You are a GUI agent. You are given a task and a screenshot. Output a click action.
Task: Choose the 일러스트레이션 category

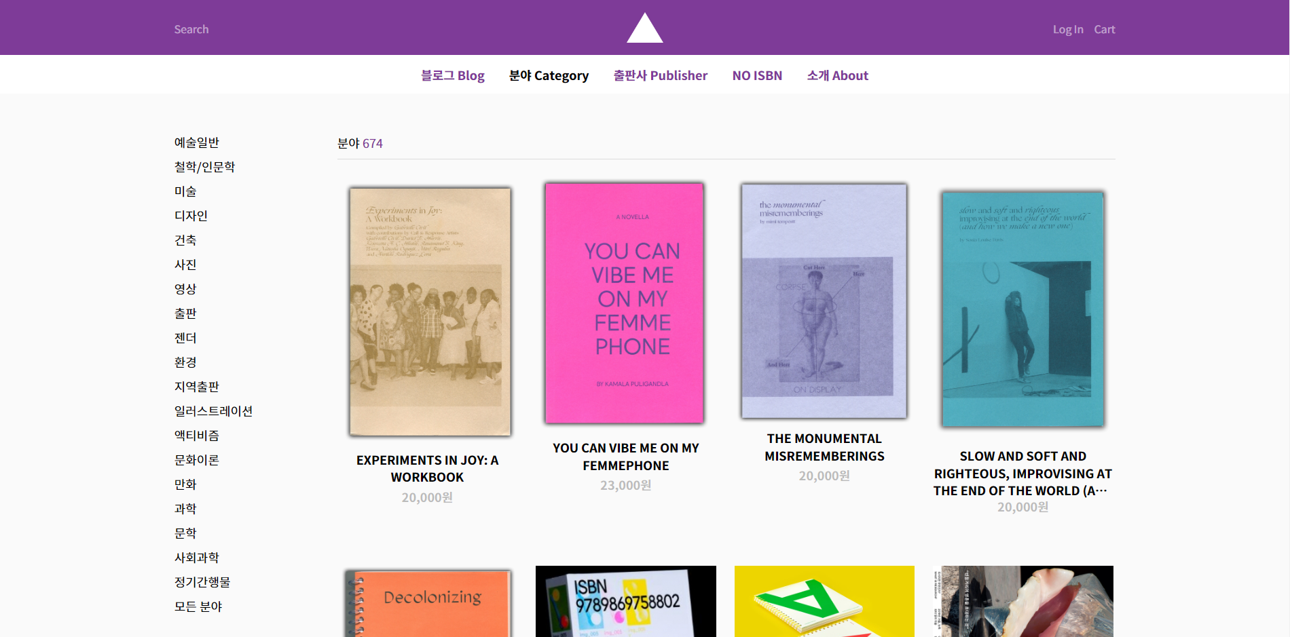(213, 411)
